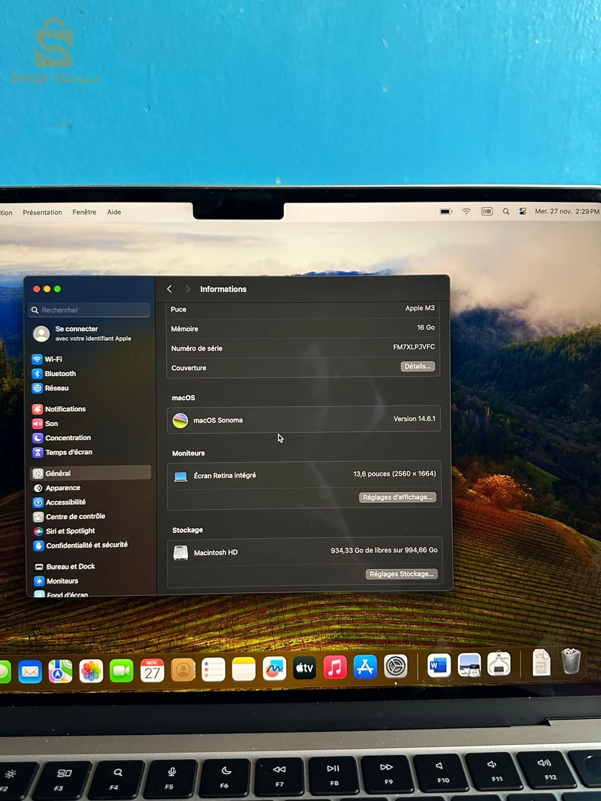The image size is (601, 801).
Task: Click the 16 Go memory value
Action: (x=426, y=327)
